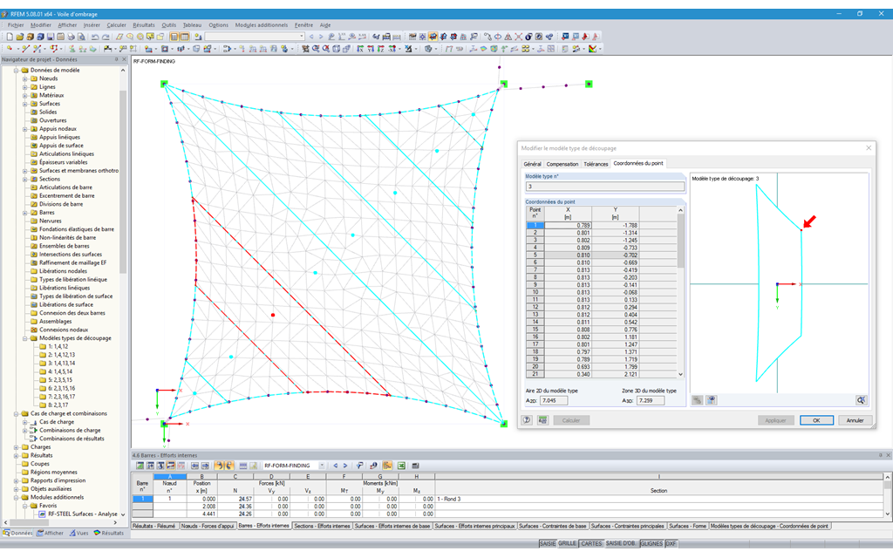Click the New model icon in the toolbar
Viewport: 893px width, 558px height.
click(10, 37)
